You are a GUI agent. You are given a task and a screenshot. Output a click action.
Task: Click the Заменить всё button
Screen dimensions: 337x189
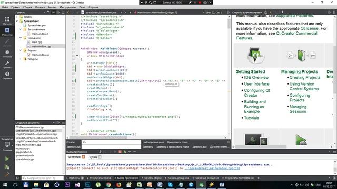point(200,147)
